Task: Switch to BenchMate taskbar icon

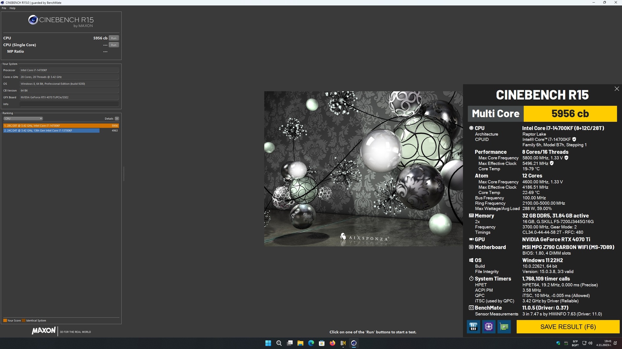Action: pyautogui.click(x=343, y=343)
